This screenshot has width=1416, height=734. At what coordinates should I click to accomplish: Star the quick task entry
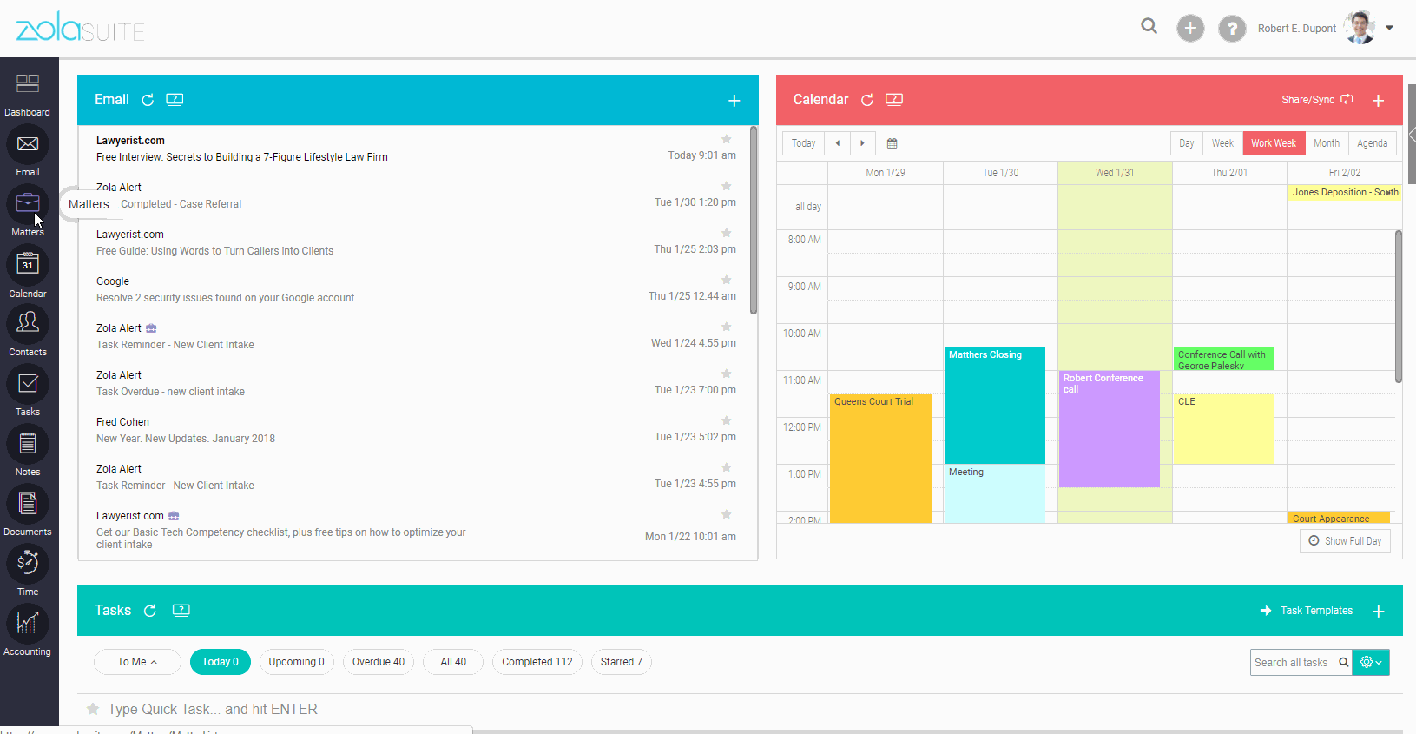pos(93,709)
